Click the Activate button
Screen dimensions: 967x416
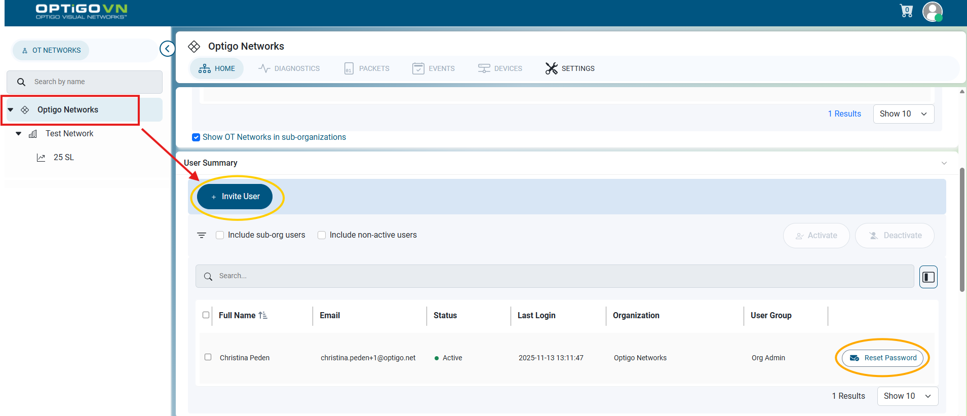(x=816, y=236)
